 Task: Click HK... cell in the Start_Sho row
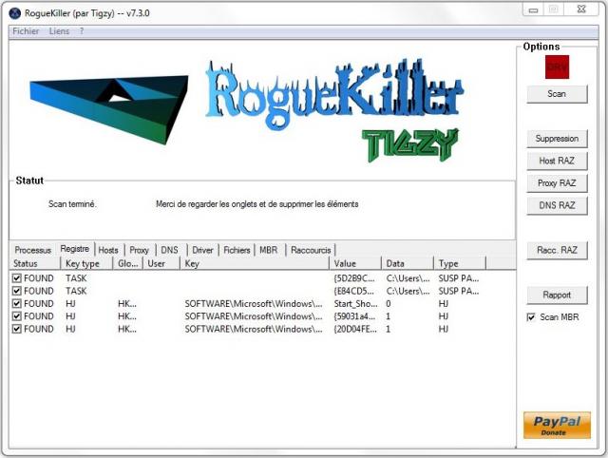[127, 304]
